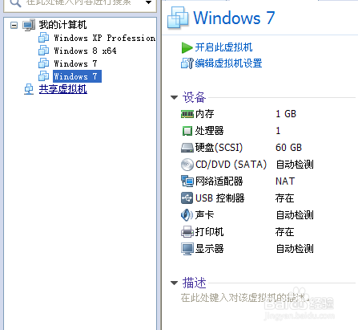This screenshot has height=330, width=358.
Task: Open the library search dropdown arrow
Action: click(148, 2)
